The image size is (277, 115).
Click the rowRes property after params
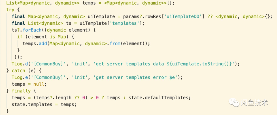tap(153, 17)
